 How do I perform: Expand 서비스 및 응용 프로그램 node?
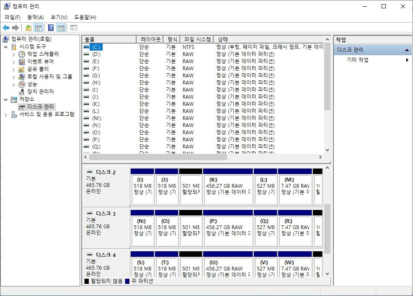point(6,115)
